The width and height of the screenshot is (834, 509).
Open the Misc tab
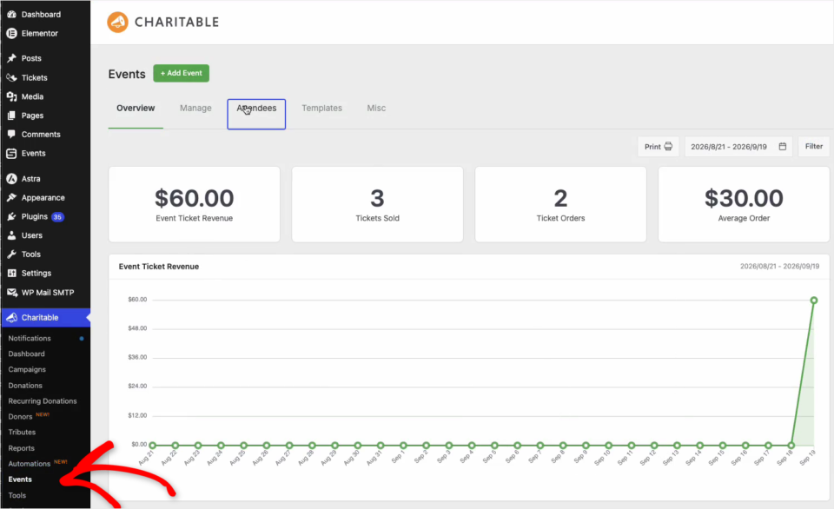pyautogui.click(x=376, y=108)
